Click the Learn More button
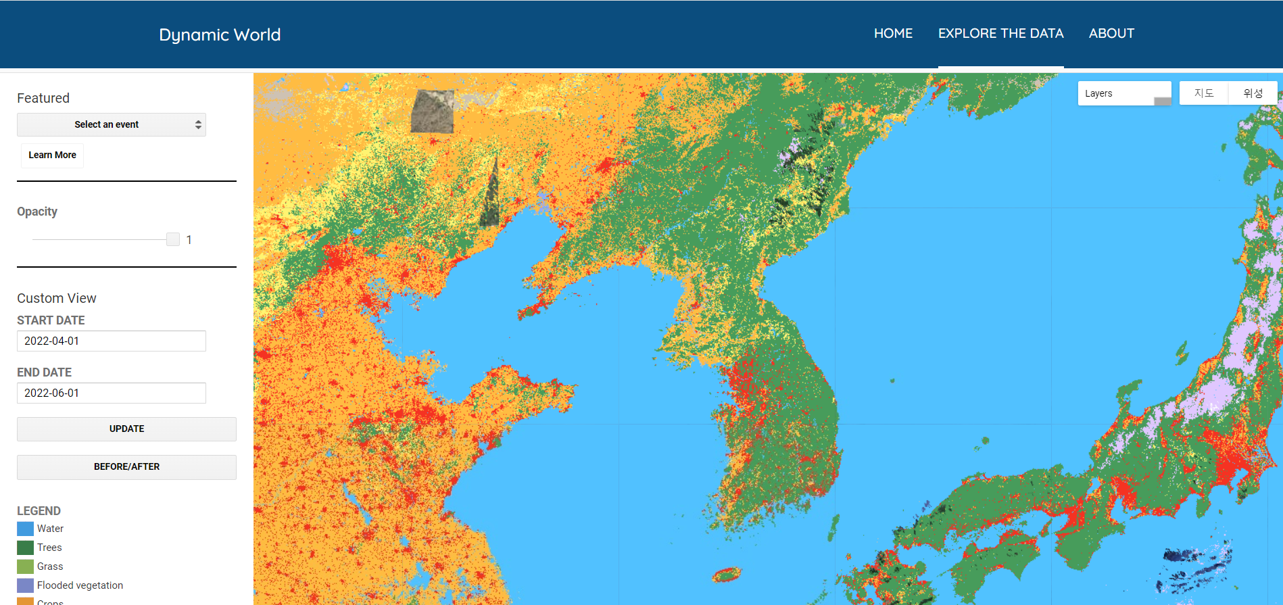 (52, 155)
